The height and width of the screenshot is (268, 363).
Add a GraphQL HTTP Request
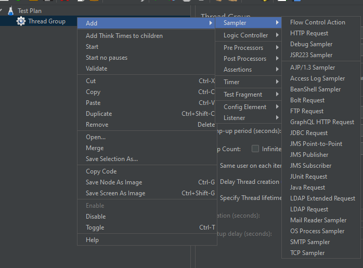click(x=321, y=122)
